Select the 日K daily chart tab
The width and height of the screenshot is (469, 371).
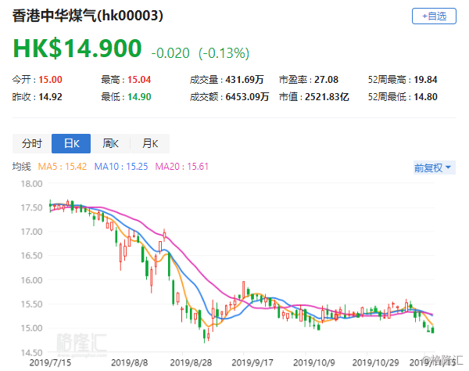point(71,143)
